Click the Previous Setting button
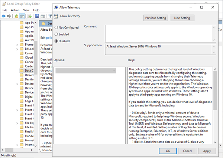Image resolution: width=223 pixels, height=158 pixels. point(156,18)
